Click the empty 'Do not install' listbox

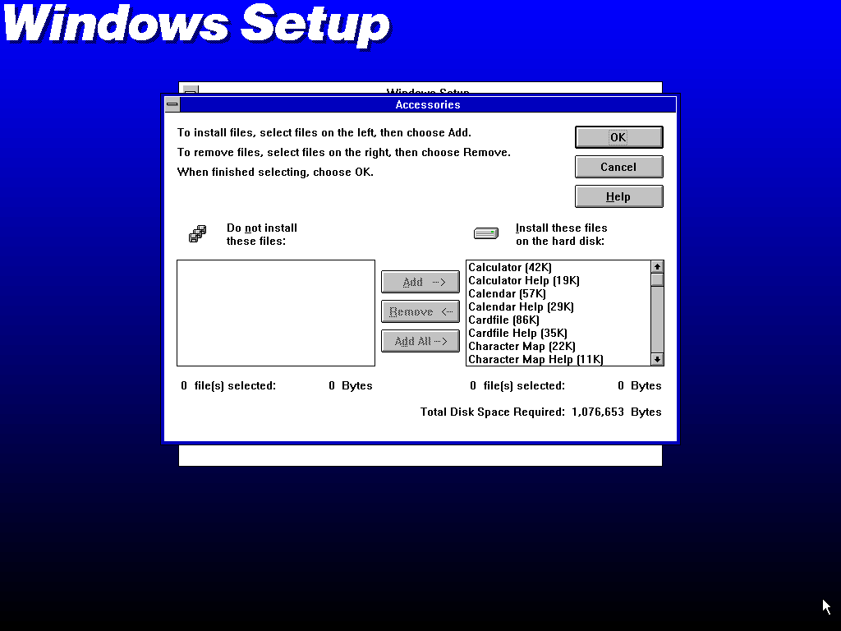[276, 313]
